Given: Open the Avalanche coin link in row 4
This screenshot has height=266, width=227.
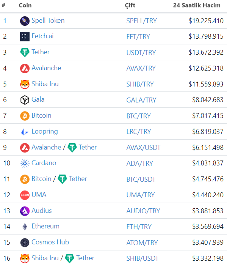Looking at the screenshot, I should click(x=46, y=68).
